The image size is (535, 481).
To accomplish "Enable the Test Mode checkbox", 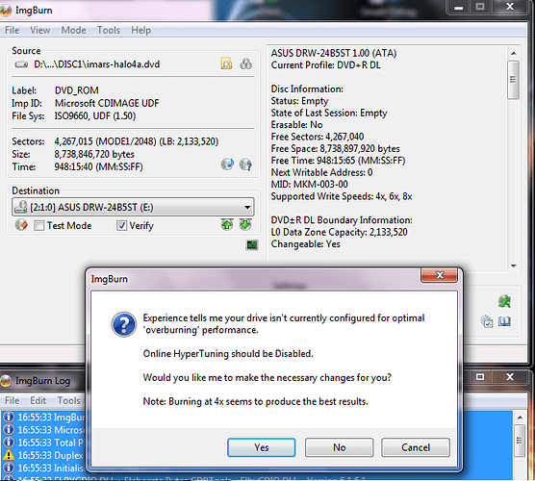I will point(38,225).
